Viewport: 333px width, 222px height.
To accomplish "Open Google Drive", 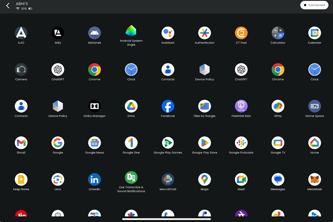I will coord(131,106).
